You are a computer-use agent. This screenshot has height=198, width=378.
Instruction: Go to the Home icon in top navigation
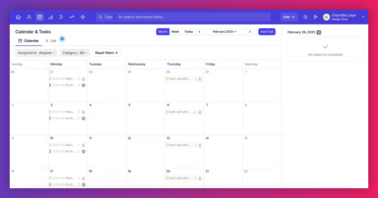(x=18, y=17)
